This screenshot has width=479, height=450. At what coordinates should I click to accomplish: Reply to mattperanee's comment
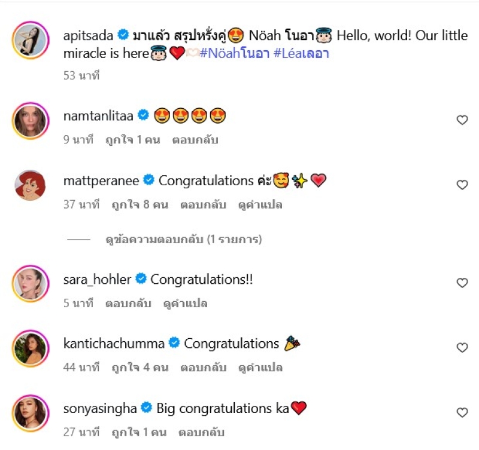coord(203,204)
